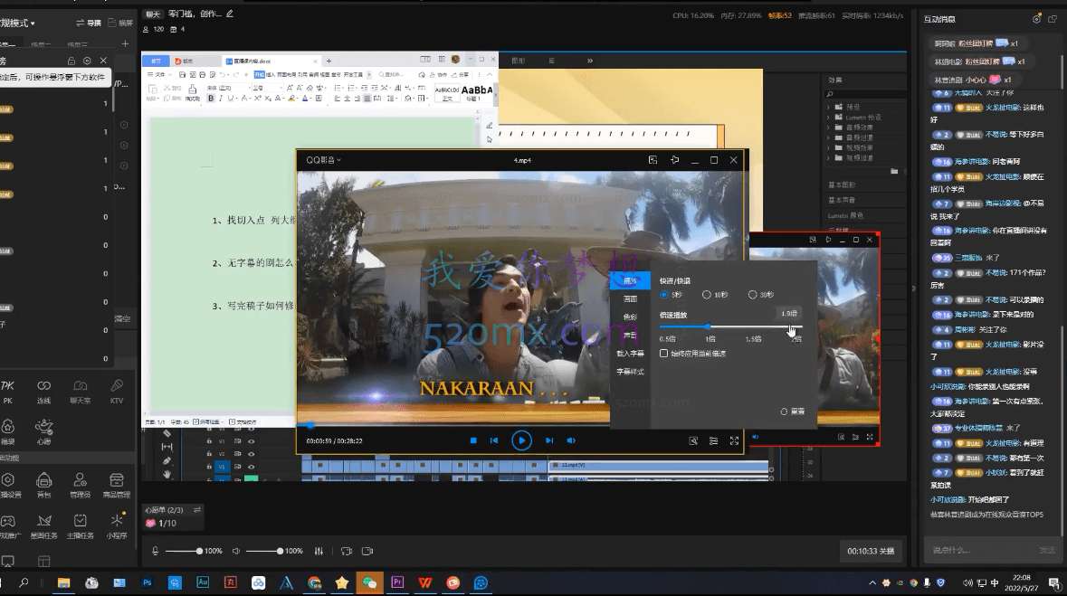Expand the 常规模式 mode dropdown
1067x596 pixels.
27,22
